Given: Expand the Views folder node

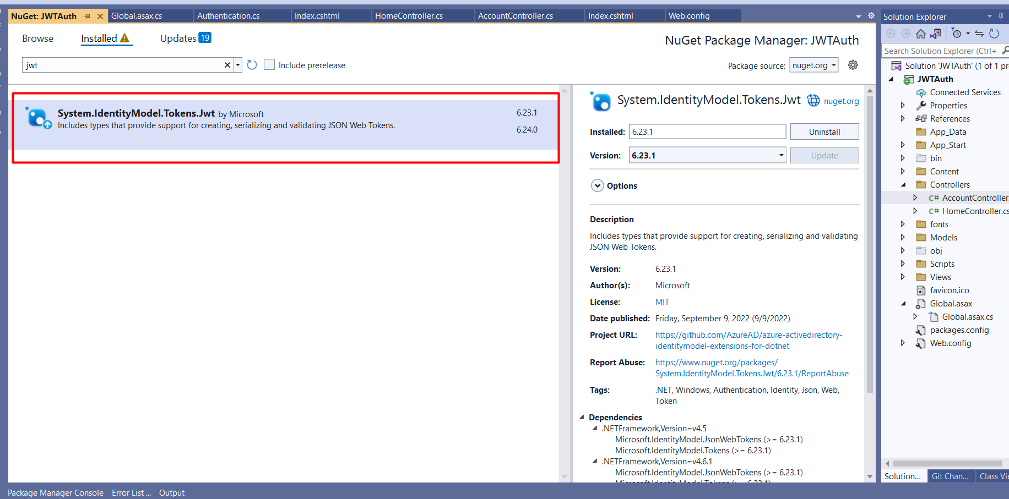Looking at the screenshot, I should 903,277.
